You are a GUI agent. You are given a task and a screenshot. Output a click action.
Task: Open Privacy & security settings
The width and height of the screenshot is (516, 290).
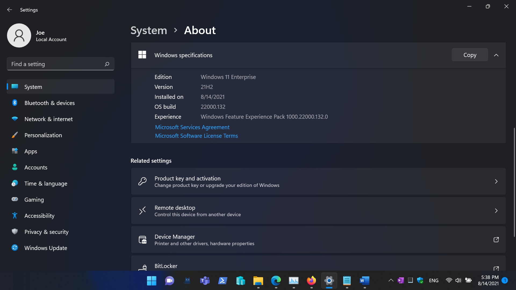click(x=46, y=232)
